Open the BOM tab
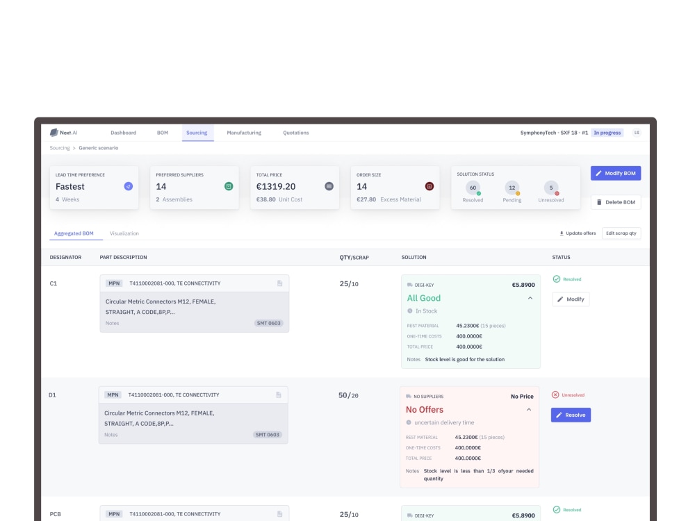The height and width of the screenshot is (521, 695). [162, 133]
